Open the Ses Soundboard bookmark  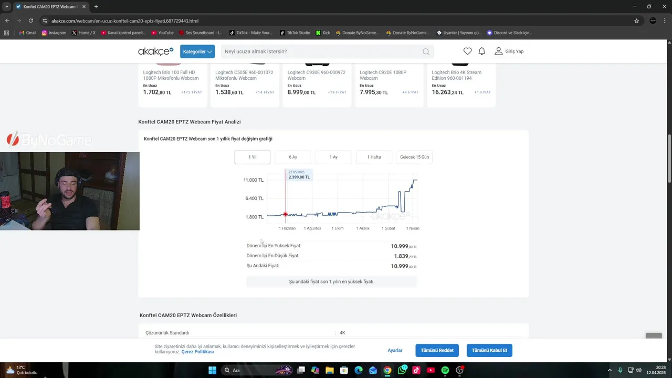(201, 33)
